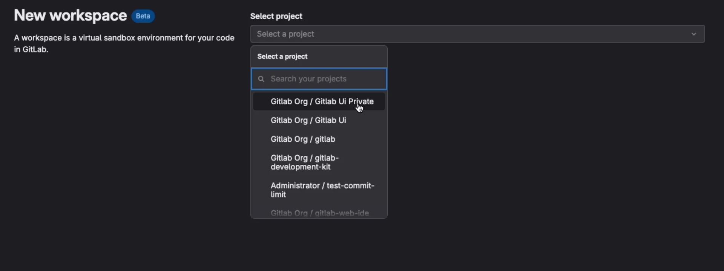Click the Select a project placeholder text
Viewport: 724px width, 271px height.
pos(285,34)
